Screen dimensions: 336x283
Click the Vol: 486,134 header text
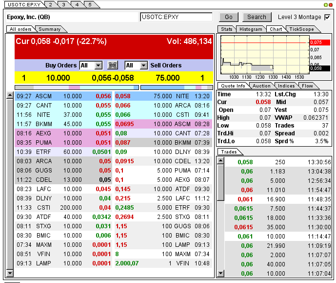tap(189, 41)
